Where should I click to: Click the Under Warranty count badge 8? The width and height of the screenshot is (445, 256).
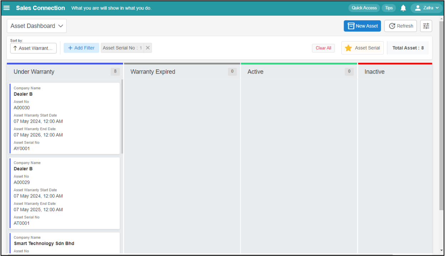coord(115,71)
